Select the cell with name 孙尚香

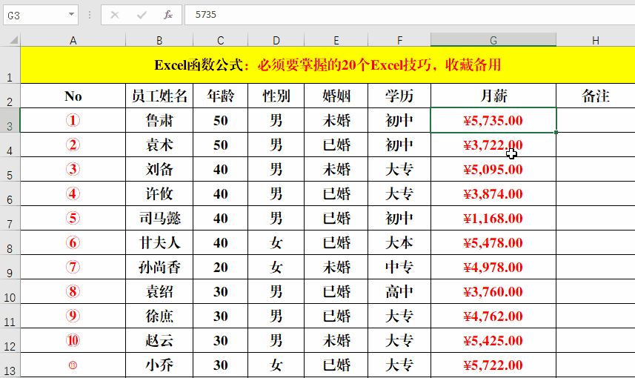point(159,267)
